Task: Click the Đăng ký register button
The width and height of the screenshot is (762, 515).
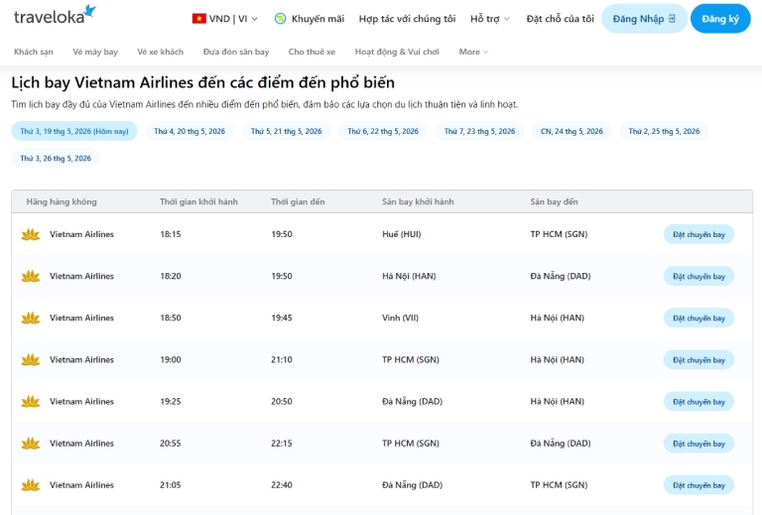Action: click(720, 19)
